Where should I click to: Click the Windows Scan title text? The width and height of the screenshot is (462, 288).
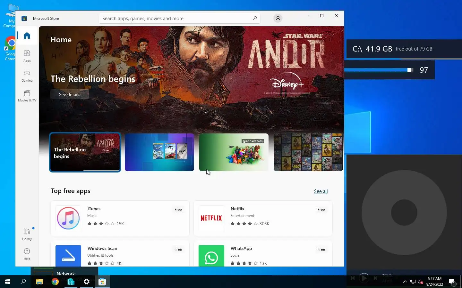[x=102, y=248]
